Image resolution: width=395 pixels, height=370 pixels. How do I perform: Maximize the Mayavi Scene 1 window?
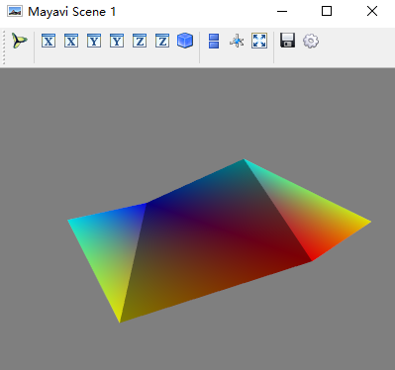coord(327,11)
